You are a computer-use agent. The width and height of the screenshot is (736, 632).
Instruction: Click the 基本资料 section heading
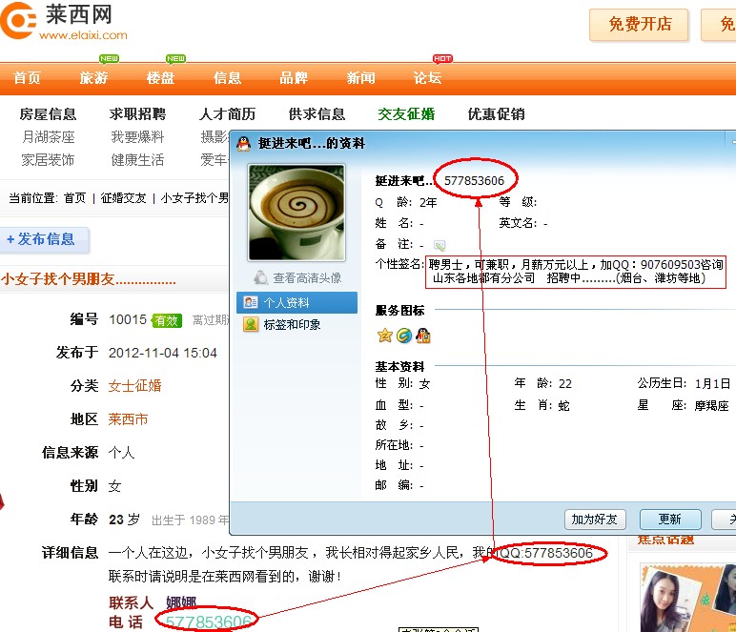[399, 366]
